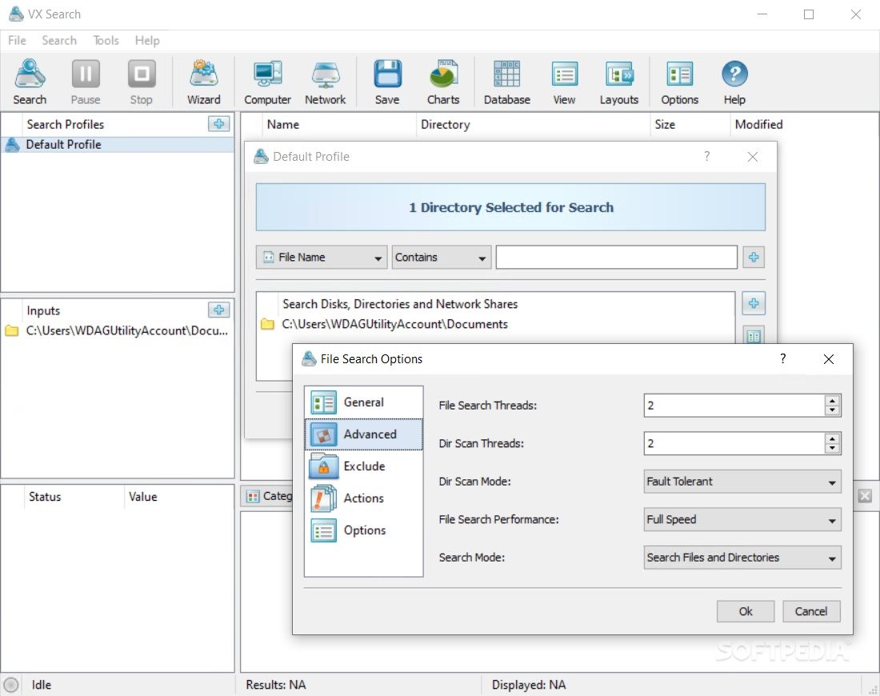This screenshot has height=696, width=880.
Task: Sort results by the Name column header
Action: (331, 125)
